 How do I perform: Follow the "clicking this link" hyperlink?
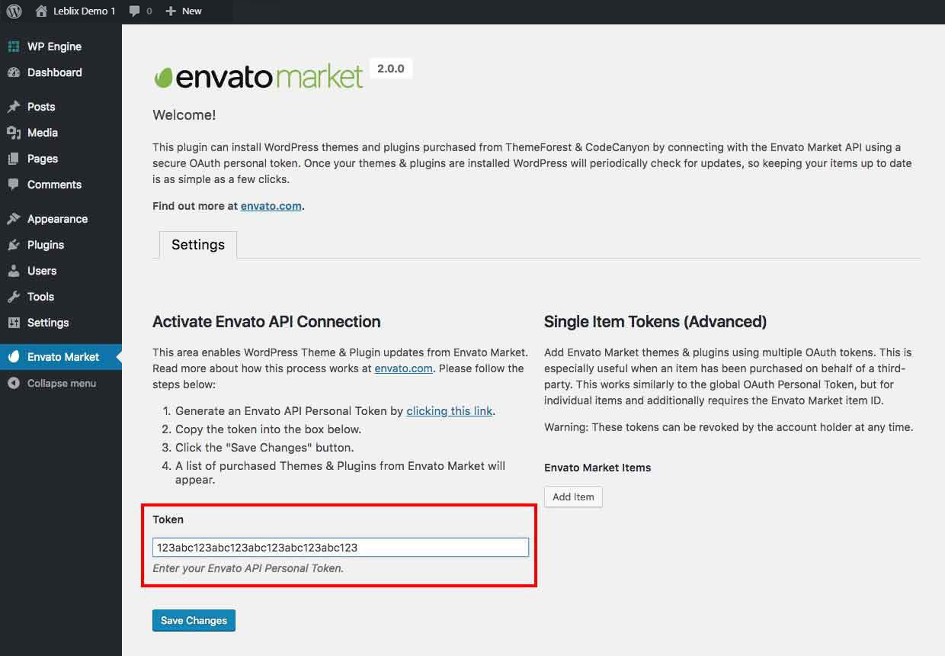(x=450, y=411)
